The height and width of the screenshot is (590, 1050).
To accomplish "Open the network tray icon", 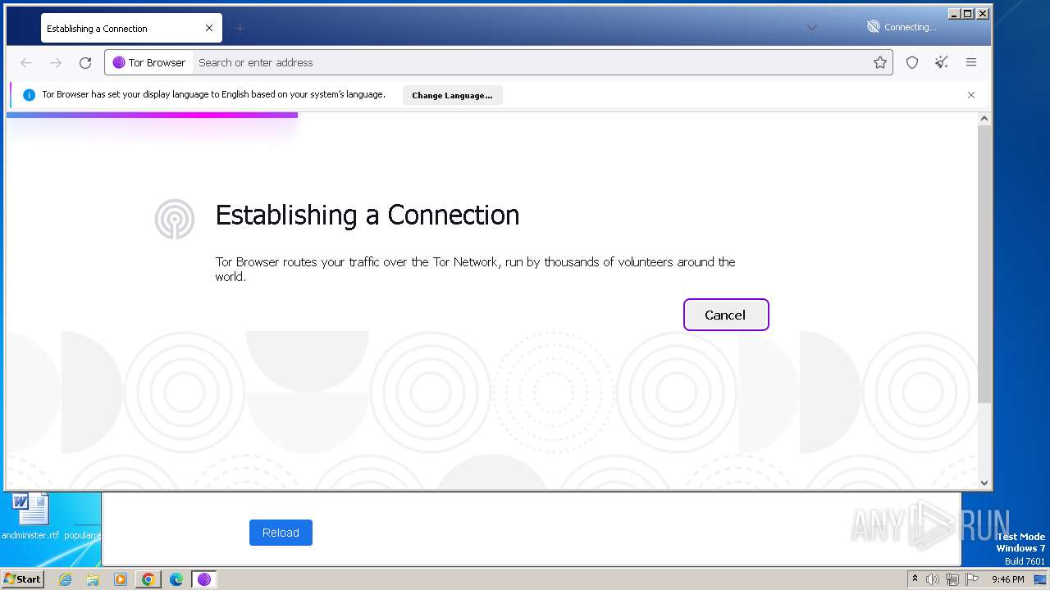I will [x=952, y=579].
